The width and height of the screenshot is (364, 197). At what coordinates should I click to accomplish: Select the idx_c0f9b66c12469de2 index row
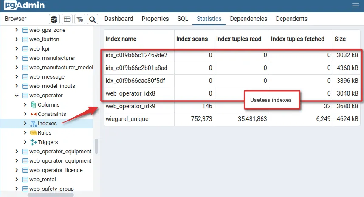click(x=232, y=55)
